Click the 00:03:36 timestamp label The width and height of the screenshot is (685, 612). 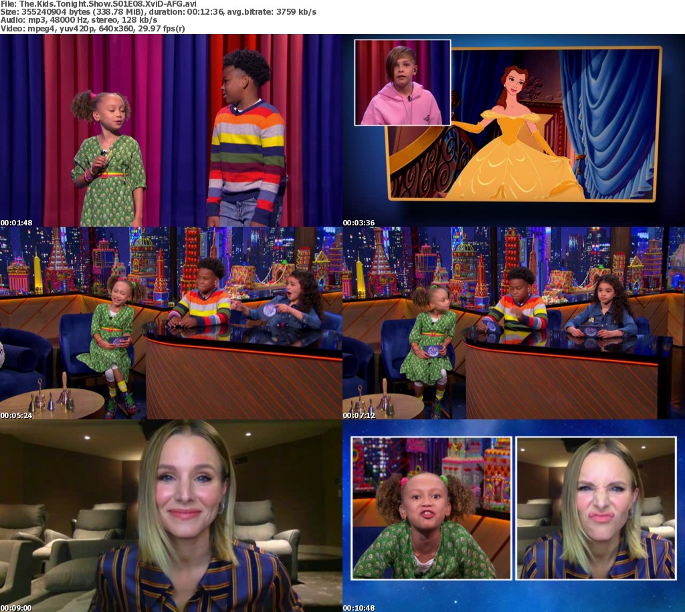359,222
